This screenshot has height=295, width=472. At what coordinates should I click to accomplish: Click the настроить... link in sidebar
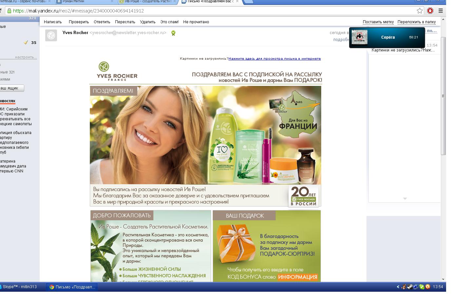[x=26, y=57]
